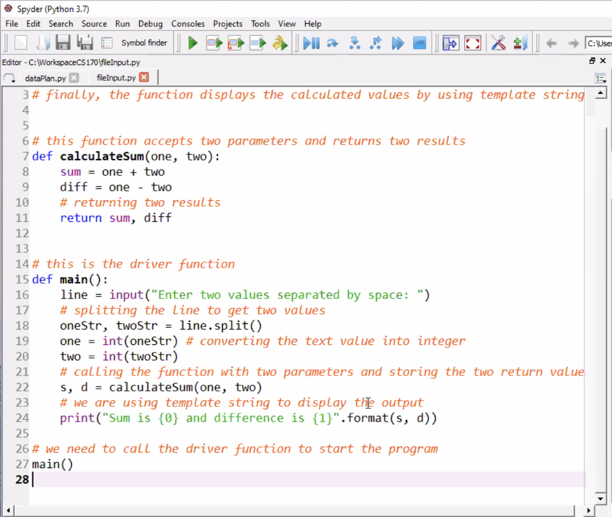
Task: Open the File menu
Action: (12, 24)
